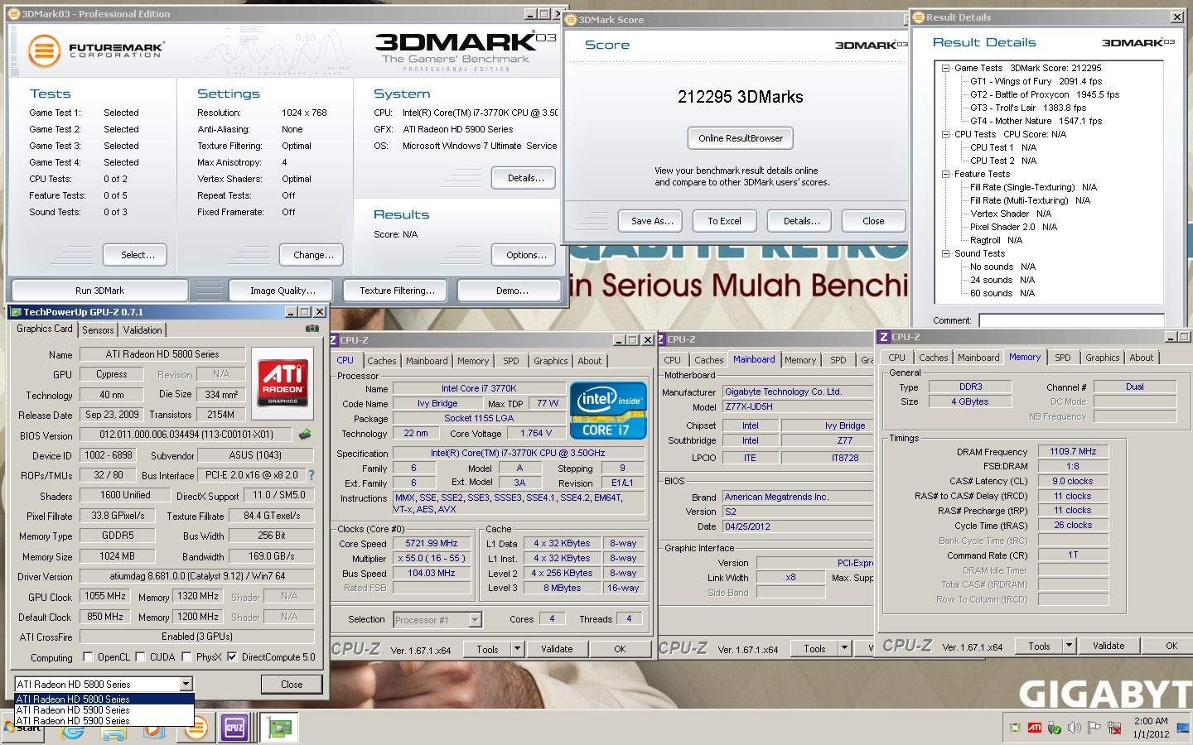This screenshot has height=745, width=1193.
Task: Click the 3DMark Score window title icon
Action: (x=572, y=19)
